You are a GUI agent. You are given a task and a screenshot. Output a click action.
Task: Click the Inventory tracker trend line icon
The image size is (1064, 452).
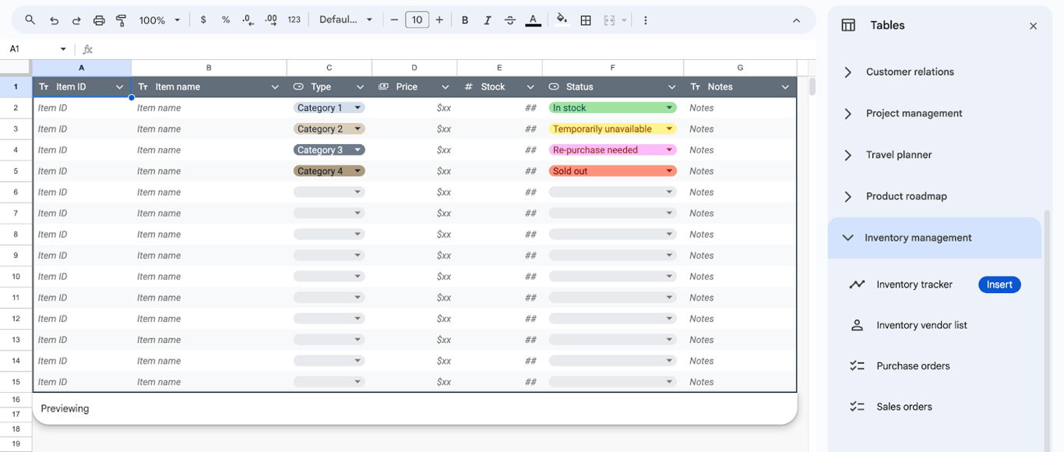click(x=857, y=284)
